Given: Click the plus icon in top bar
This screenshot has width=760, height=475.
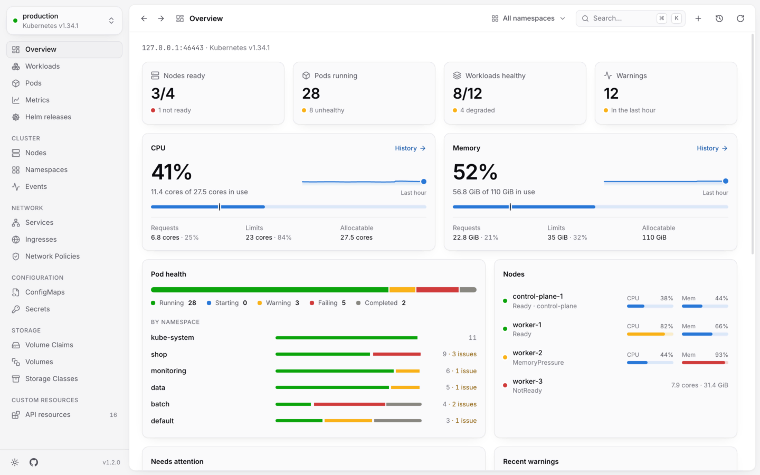Looking at the screenshot, I should tap(698, 18).
